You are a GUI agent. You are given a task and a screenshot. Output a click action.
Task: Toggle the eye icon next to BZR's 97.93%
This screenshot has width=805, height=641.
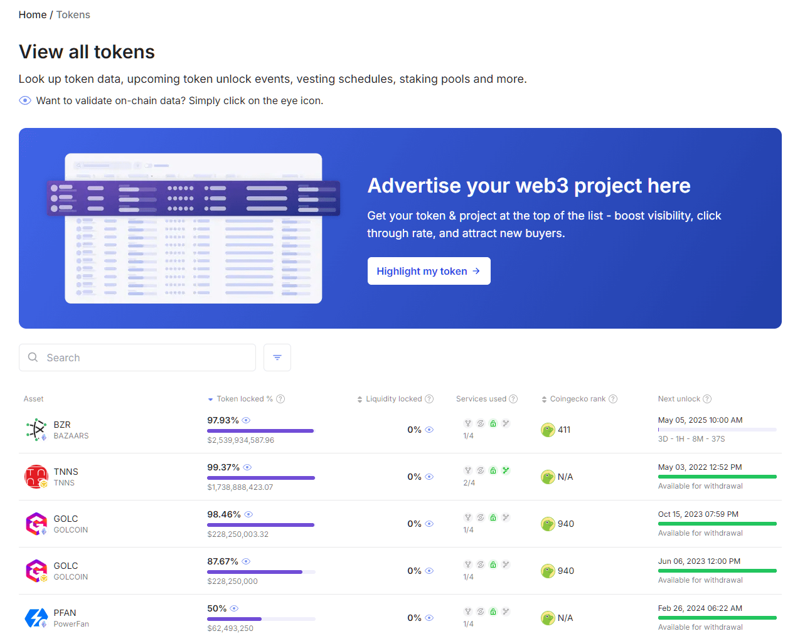(246, 420)
